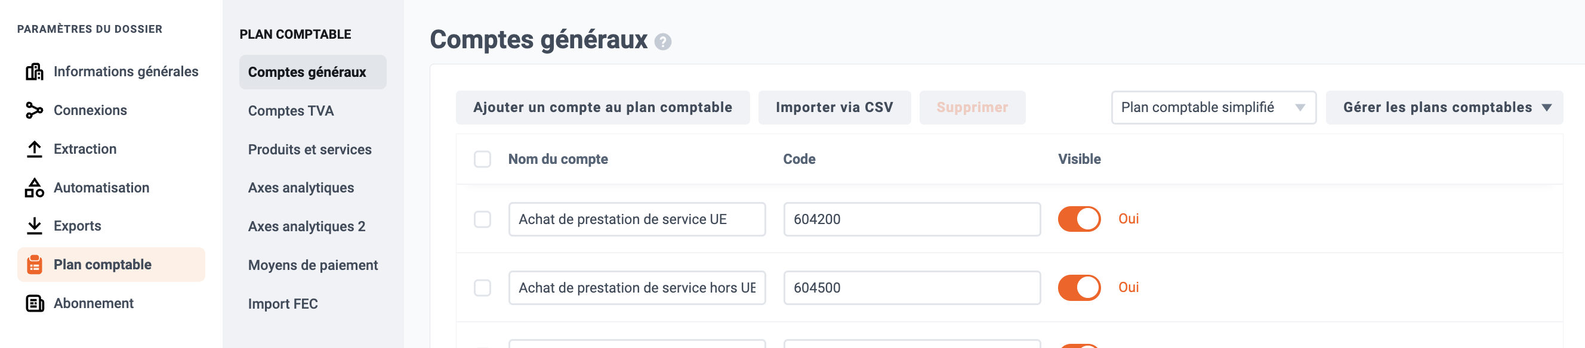Viewport: 1585px width, 348px height.
Task: Select Moyens de paiement in Plan comptable
Action: click(313, 265)
